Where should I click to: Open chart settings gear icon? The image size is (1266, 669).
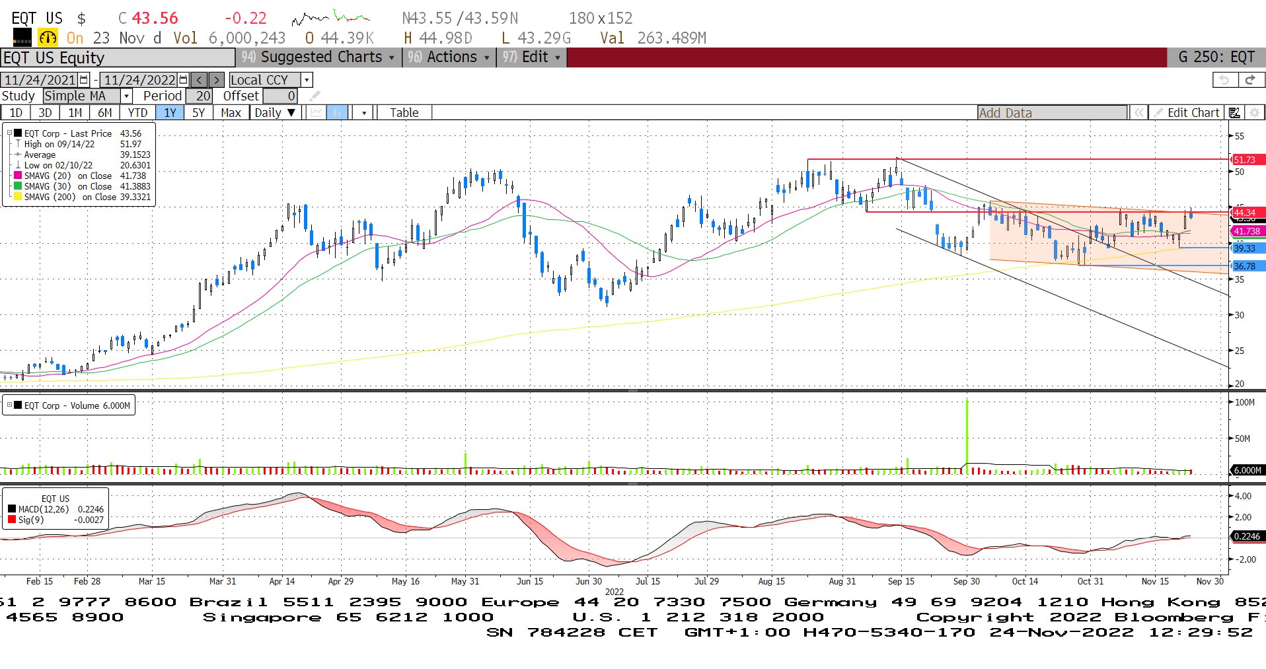(1254, 113)
